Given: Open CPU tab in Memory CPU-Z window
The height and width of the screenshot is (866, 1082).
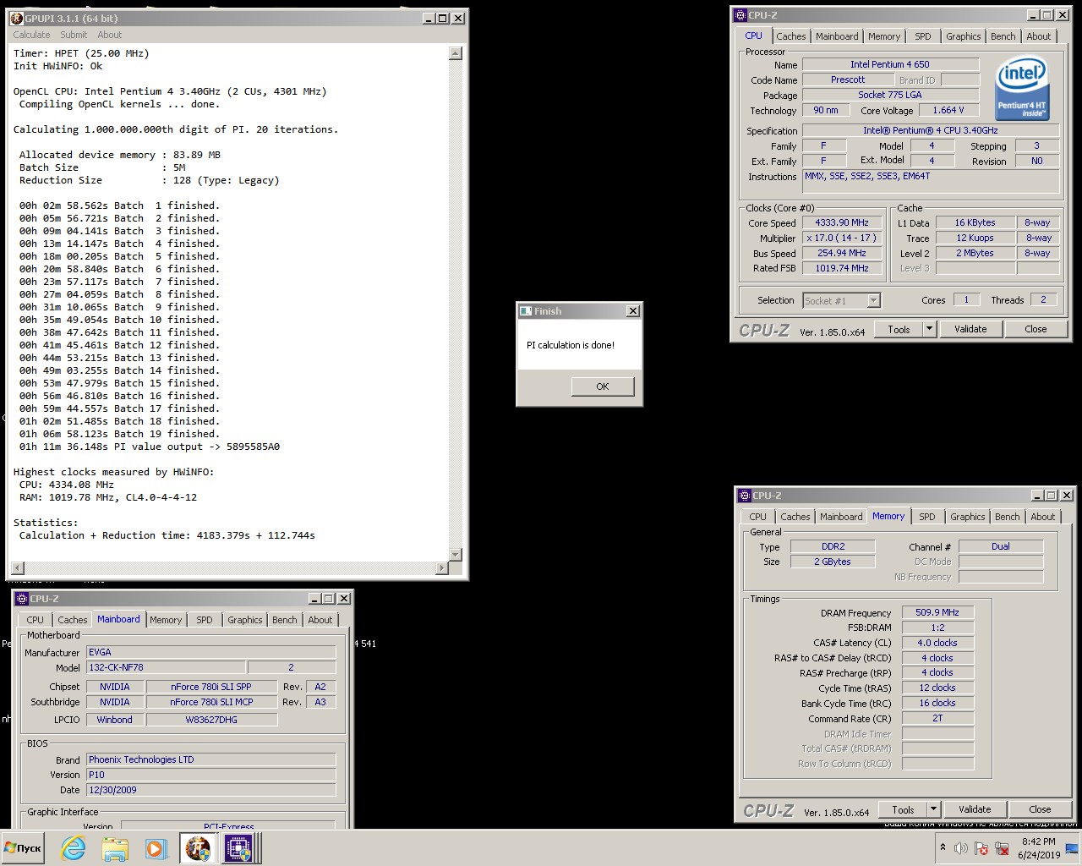Looking at the screenshot, I should (x=757, y=517).
